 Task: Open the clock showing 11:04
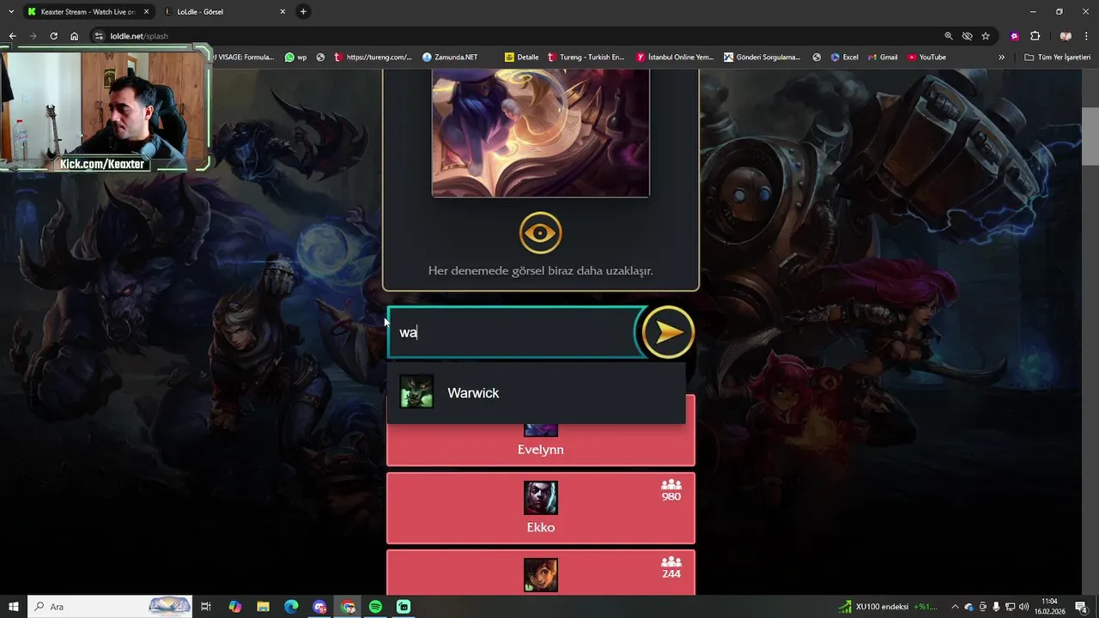pyautogui.click(x=1049, y=607)
